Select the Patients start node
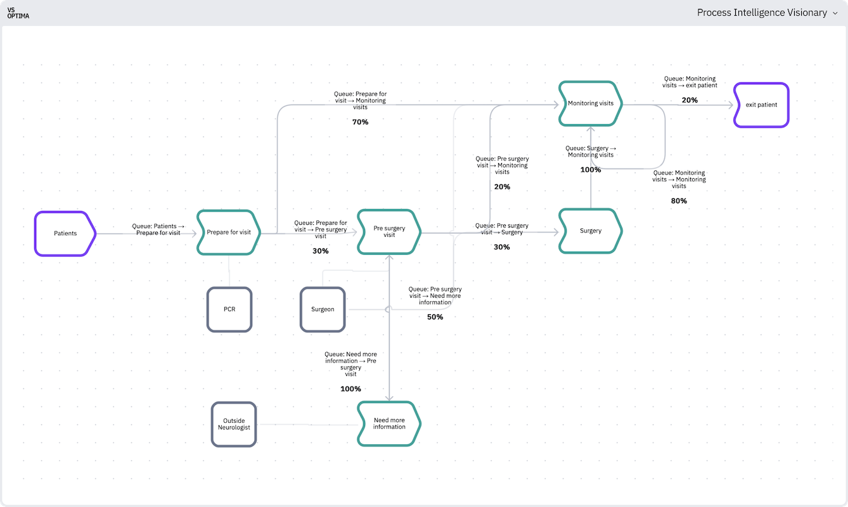This screenshot has height=507, width=848. click(64, 233)
